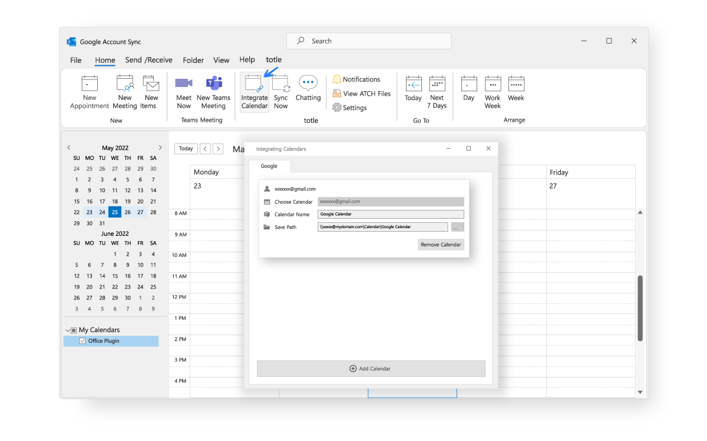Click the calendar vertical scrollbar thumb

click(640, 309)
